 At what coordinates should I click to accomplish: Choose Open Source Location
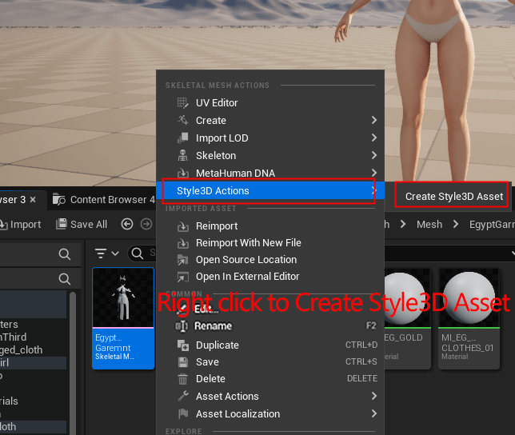click(x=246, y=260)
